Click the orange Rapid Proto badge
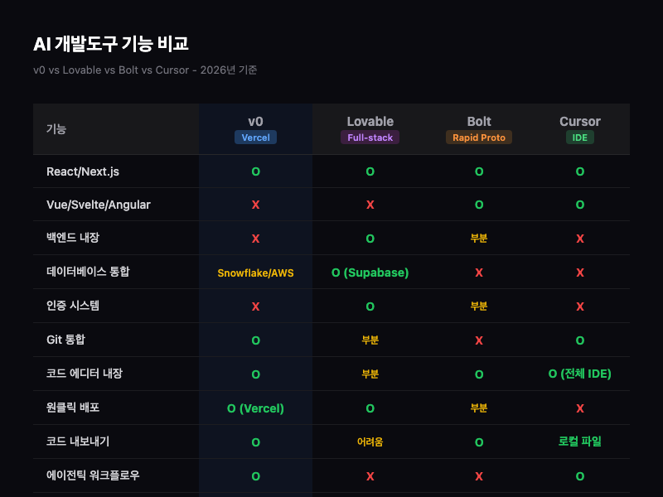This screenshot has width=663, height=497. coord(479,138)
